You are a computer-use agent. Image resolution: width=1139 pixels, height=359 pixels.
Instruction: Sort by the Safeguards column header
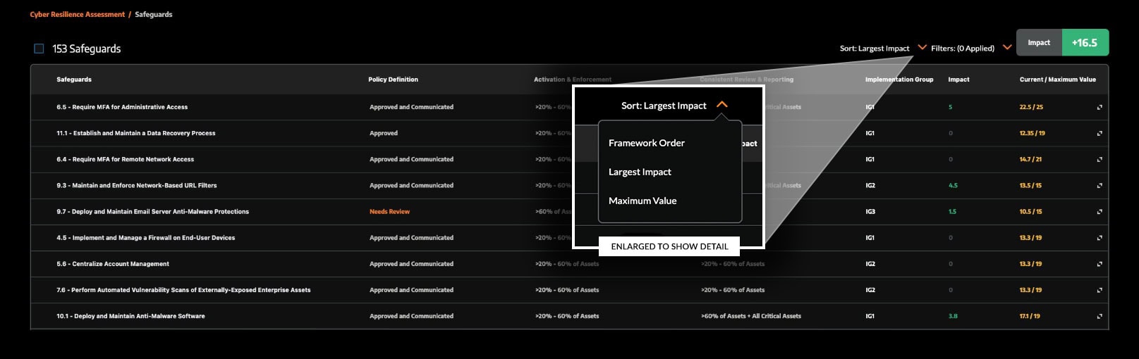[x=74, y=80]
